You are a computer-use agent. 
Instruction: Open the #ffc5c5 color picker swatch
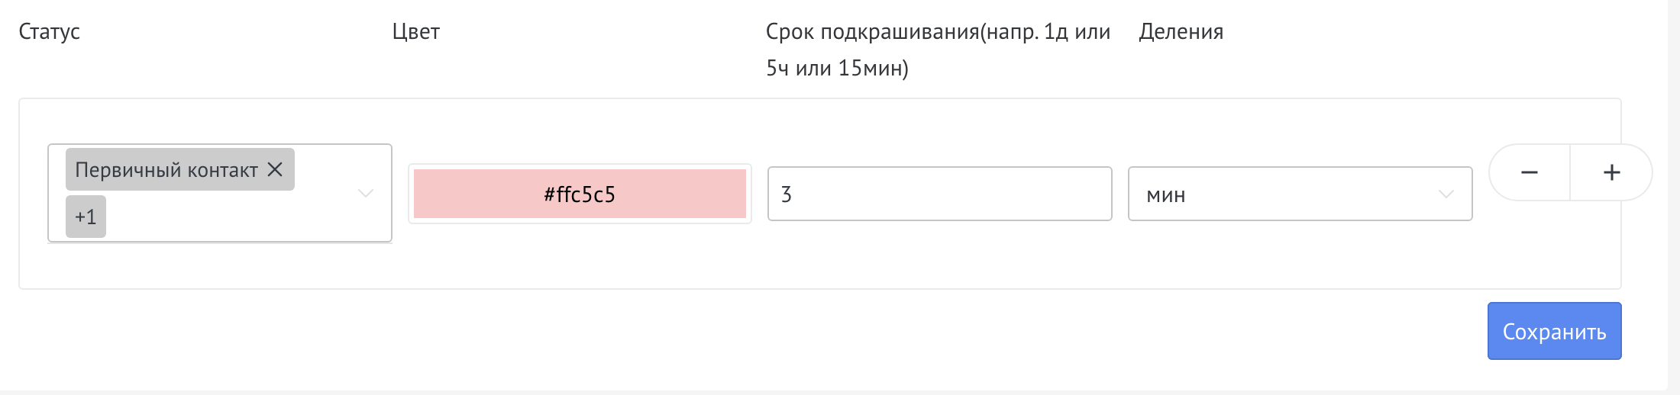[473, 194]
